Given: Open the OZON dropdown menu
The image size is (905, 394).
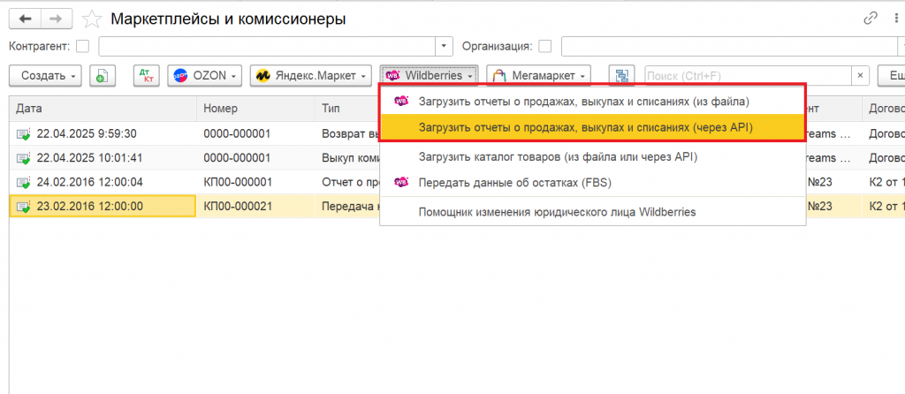Looking at the screenshot, I should tap(204, 76).
